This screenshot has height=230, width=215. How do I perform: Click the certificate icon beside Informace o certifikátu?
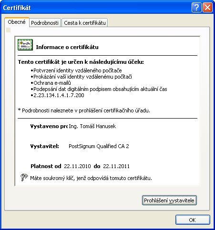(25, 45)
